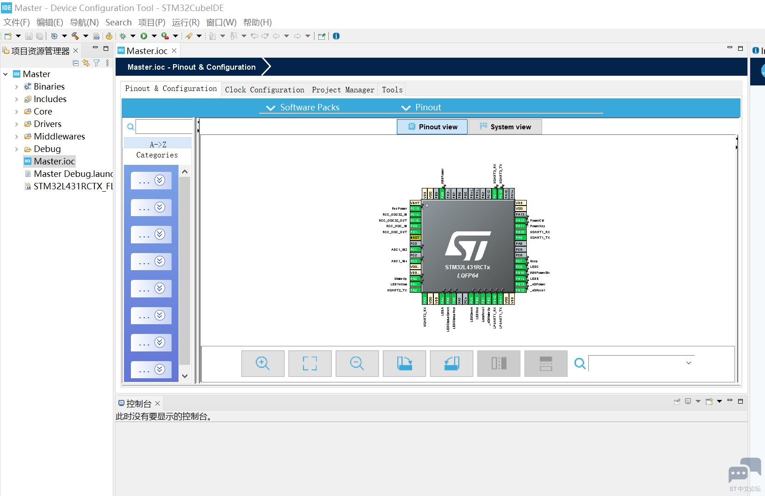Zoom in on the pinout chip
This screenshot has width=765, height=496.
click(x=263, y=363)
